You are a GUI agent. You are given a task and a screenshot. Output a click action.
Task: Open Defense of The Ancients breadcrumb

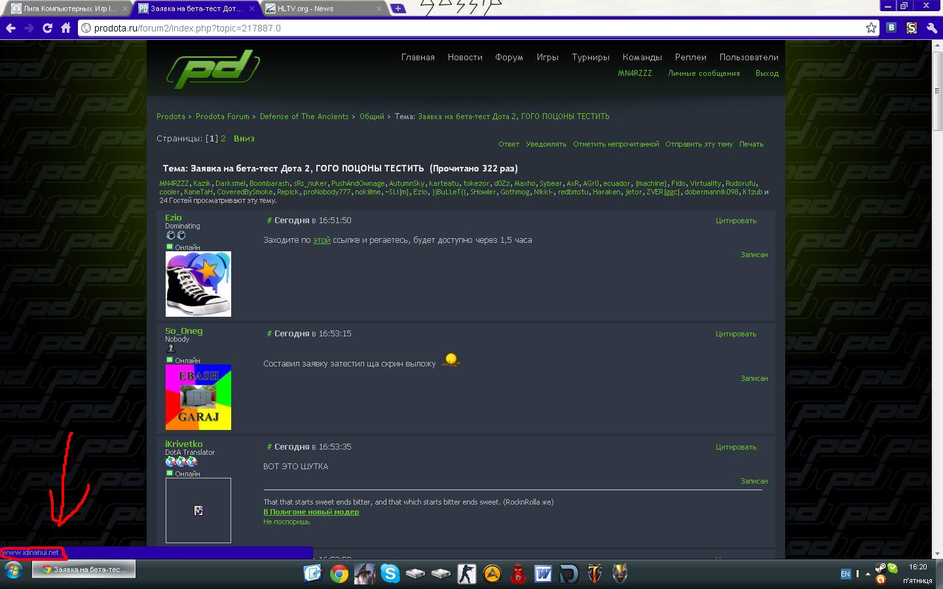[305, 116]
